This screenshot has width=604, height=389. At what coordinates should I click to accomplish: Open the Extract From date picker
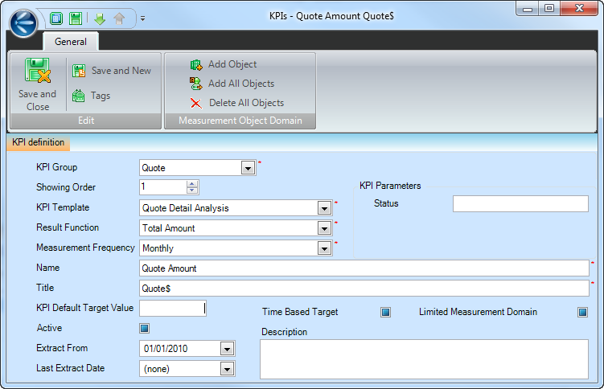click(227, 349)
